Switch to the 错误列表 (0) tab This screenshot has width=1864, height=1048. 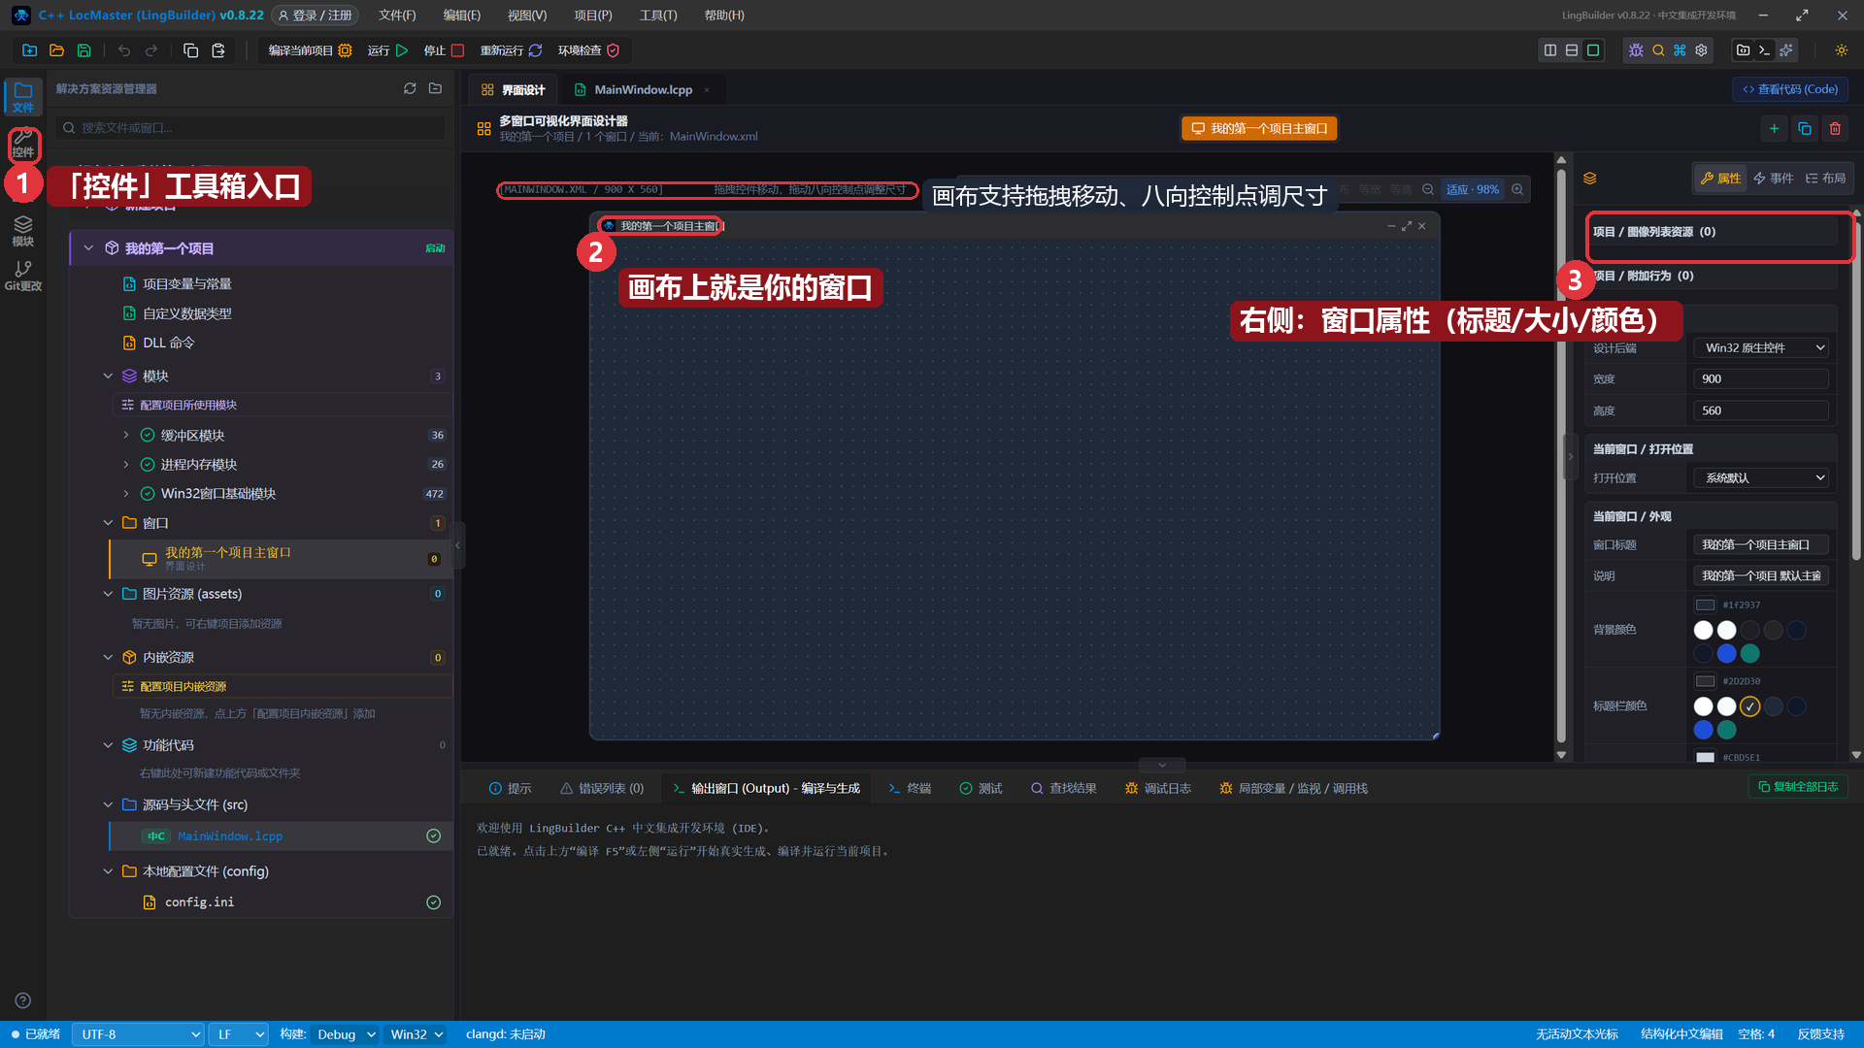pos(602,788)
